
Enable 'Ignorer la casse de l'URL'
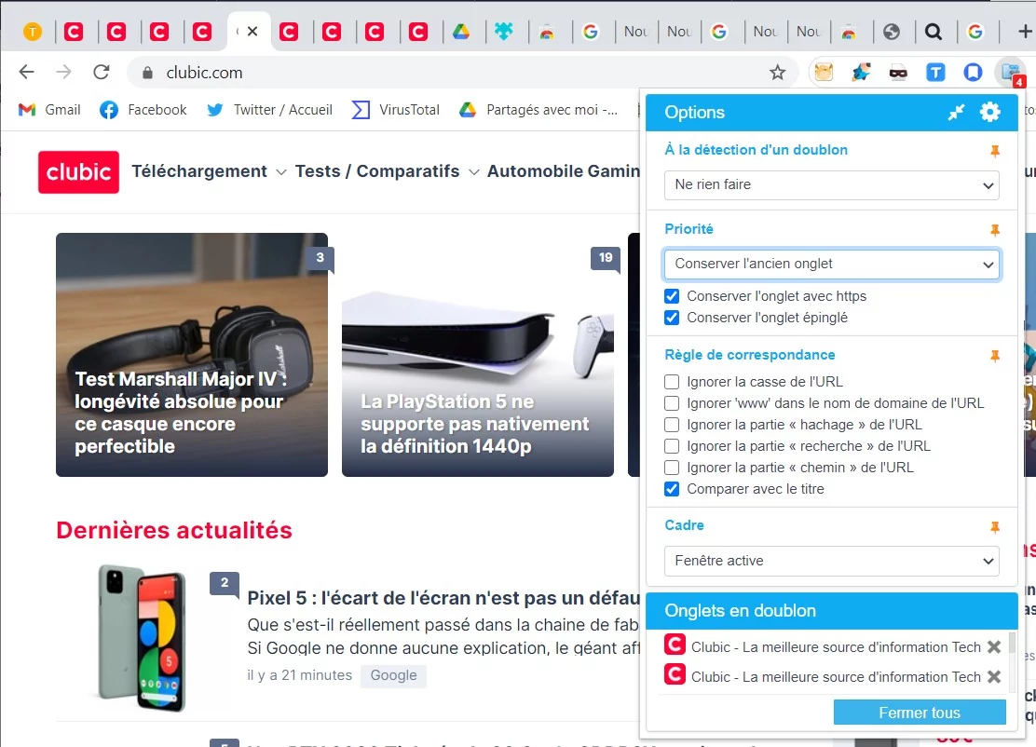point(672,382)
